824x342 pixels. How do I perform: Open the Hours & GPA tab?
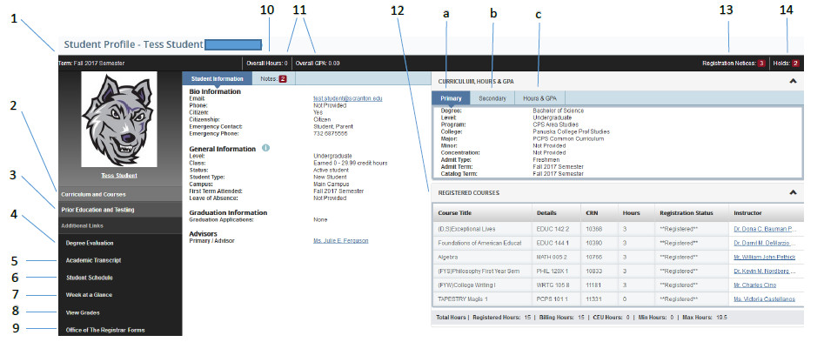pyautogui.click(x=539, y=98)
